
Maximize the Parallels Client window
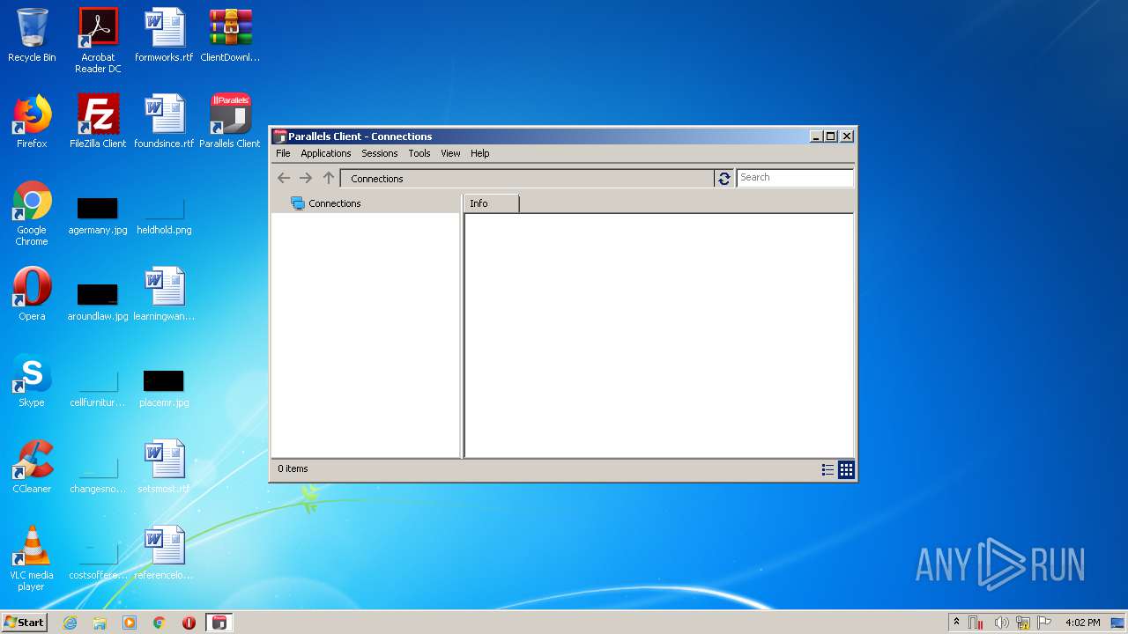click(830, 136)
